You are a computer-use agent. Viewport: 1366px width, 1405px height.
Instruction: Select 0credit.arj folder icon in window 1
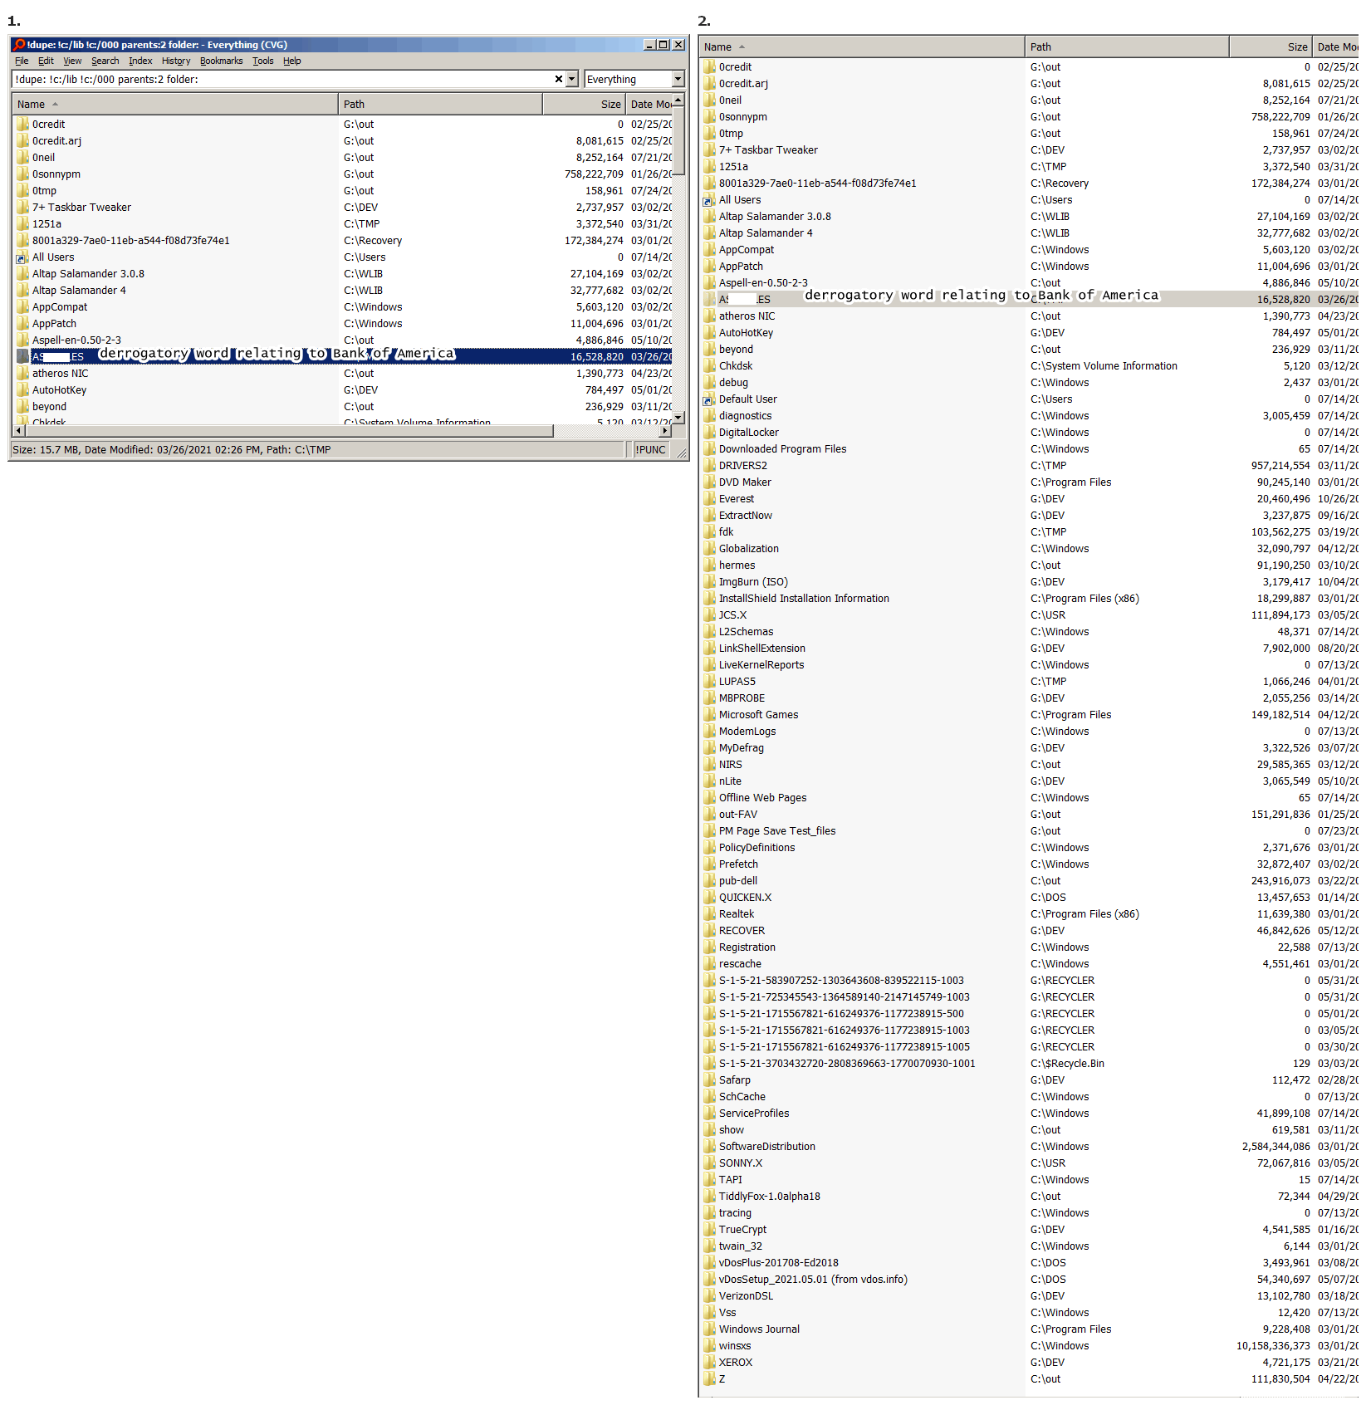tap(22, 140)
